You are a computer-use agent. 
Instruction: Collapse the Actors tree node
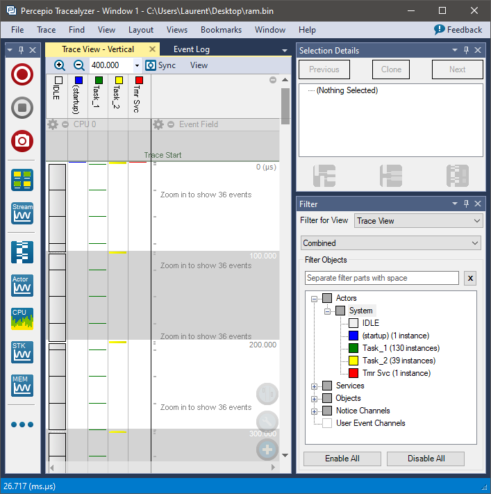314,299
